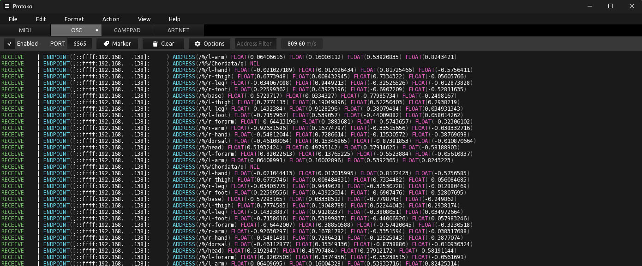Add a Marker to the log

tap(117, 44)
